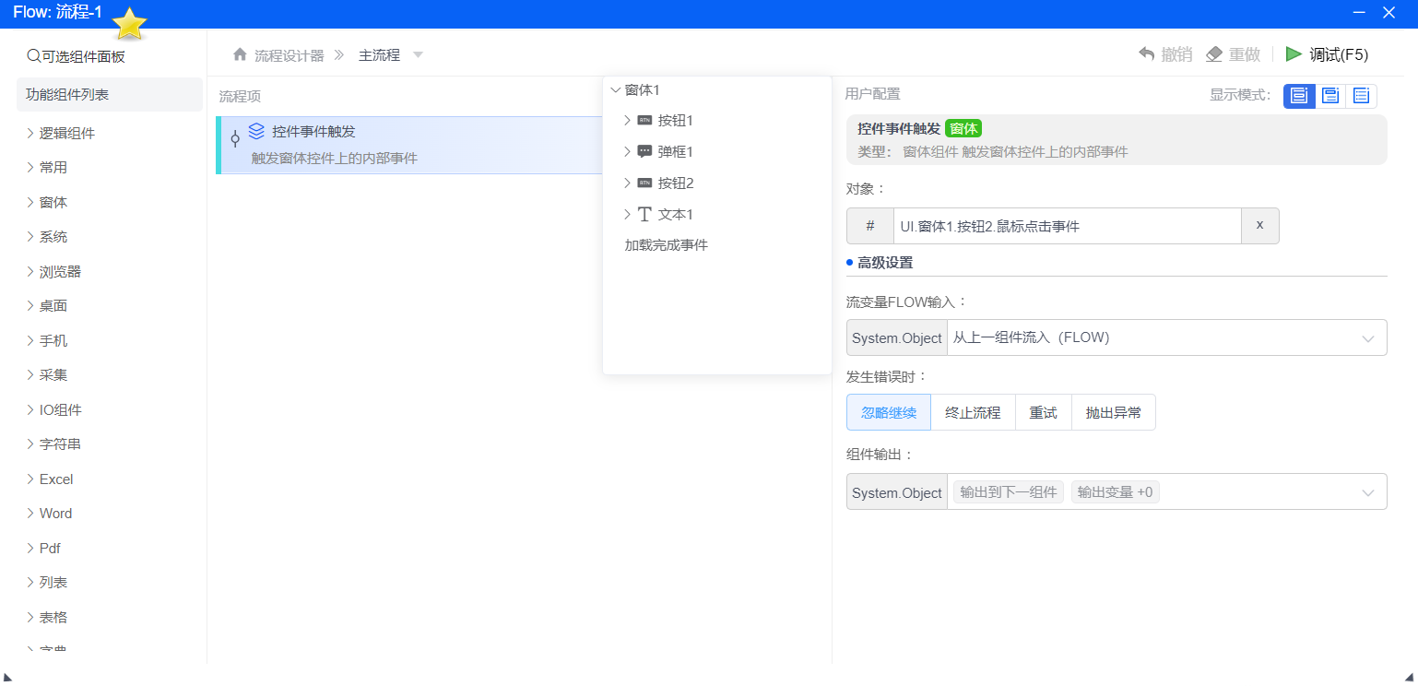
Task: Select 加载完成事件 in the popup menu
Action: point(668,244)
